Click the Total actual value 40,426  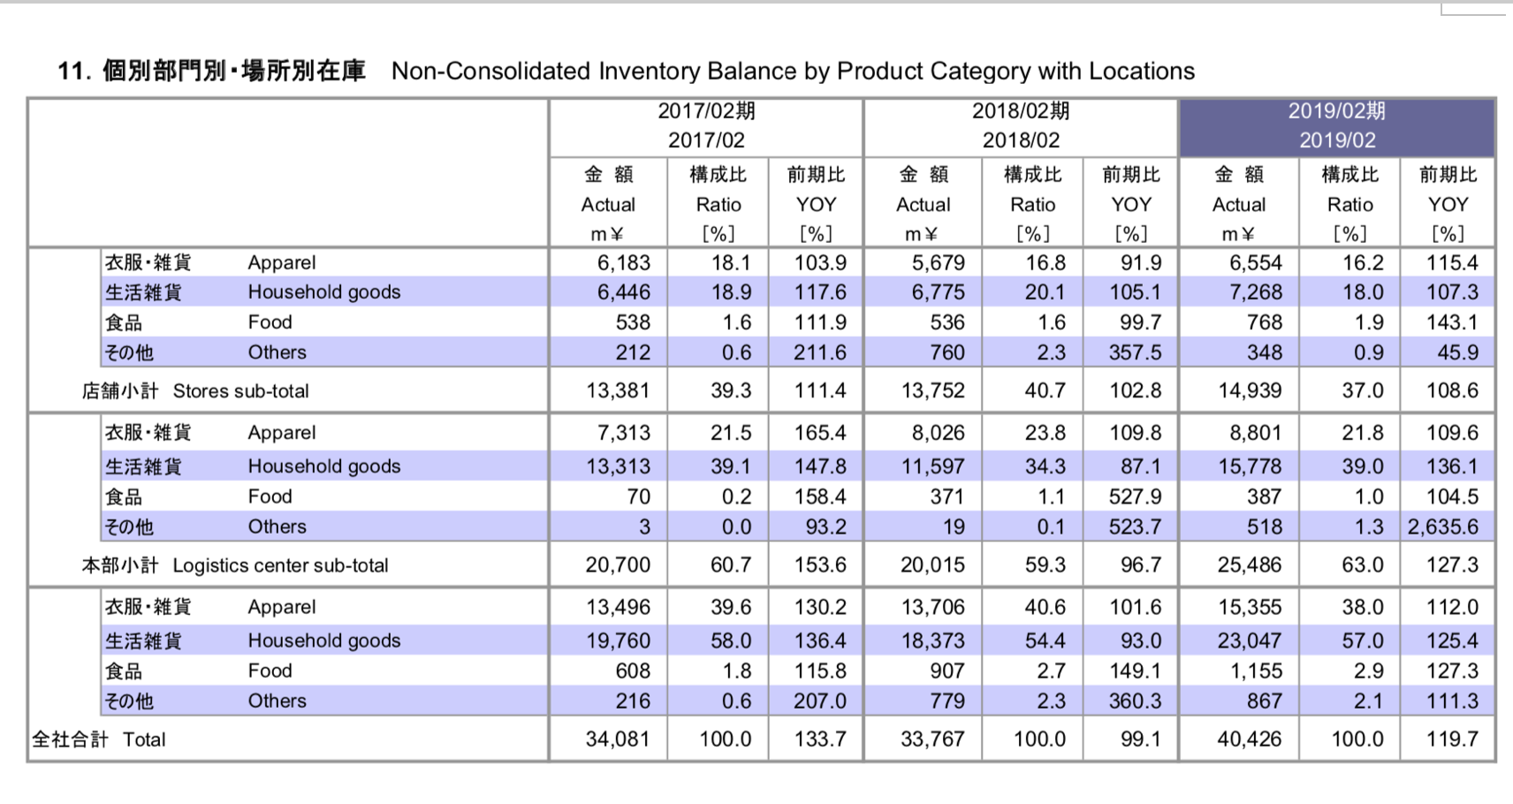tap(1249, 739)
